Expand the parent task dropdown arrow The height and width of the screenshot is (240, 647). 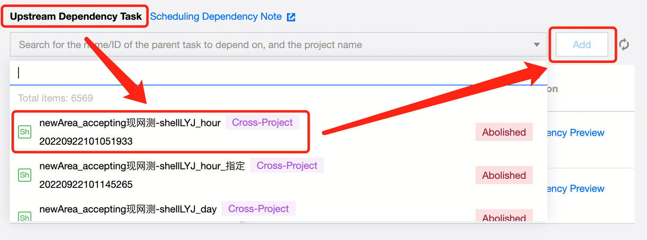[537, 45]
